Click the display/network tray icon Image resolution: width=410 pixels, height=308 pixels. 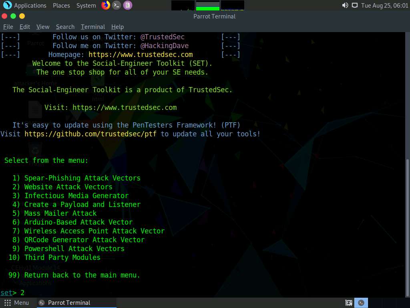[355, 5]
